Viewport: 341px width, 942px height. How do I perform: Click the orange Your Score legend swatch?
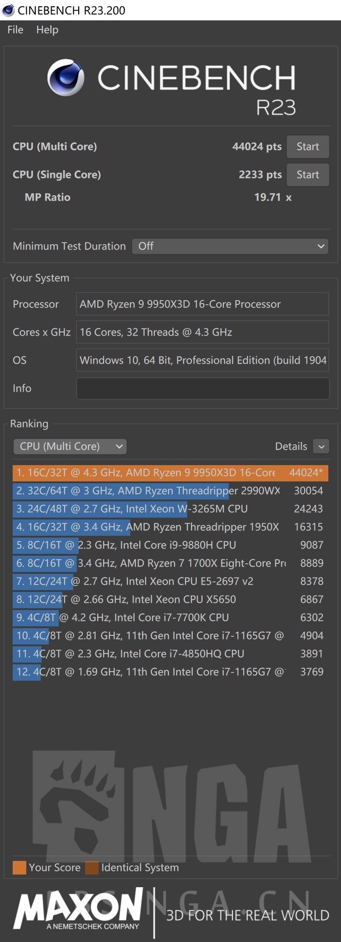click(x=19, y=867)
